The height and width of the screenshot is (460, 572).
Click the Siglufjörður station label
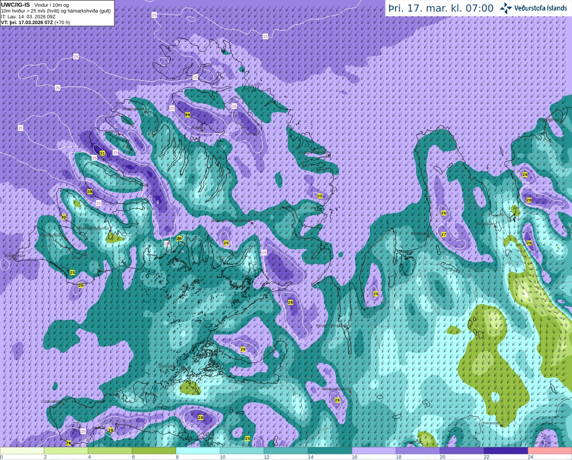550,120
